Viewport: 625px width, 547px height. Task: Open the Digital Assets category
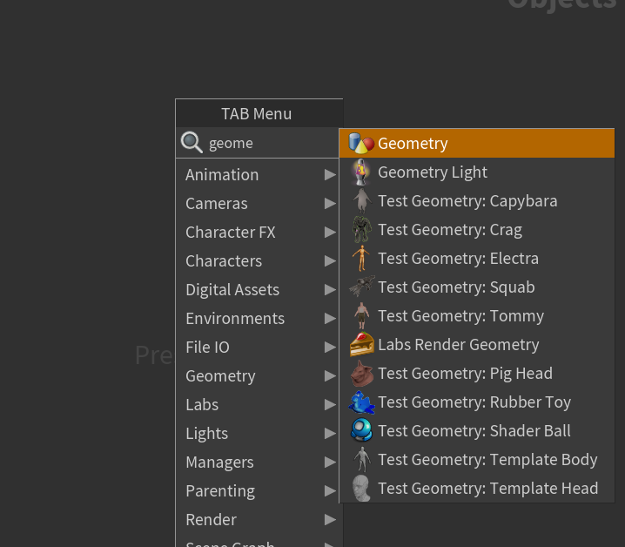tap(258, 290)
